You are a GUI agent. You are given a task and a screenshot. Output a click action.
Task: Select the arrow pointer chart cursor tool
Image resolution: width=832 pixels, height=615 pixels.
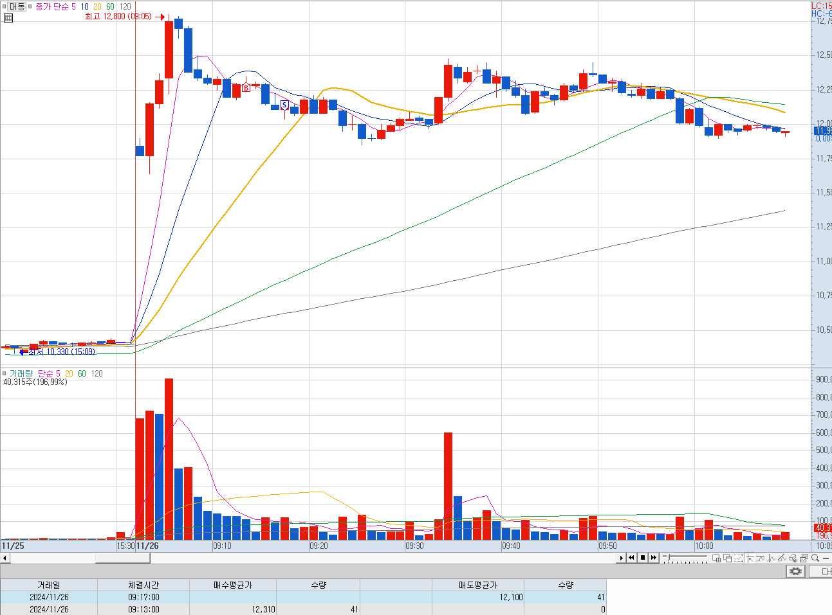click(x=750, y=558)
